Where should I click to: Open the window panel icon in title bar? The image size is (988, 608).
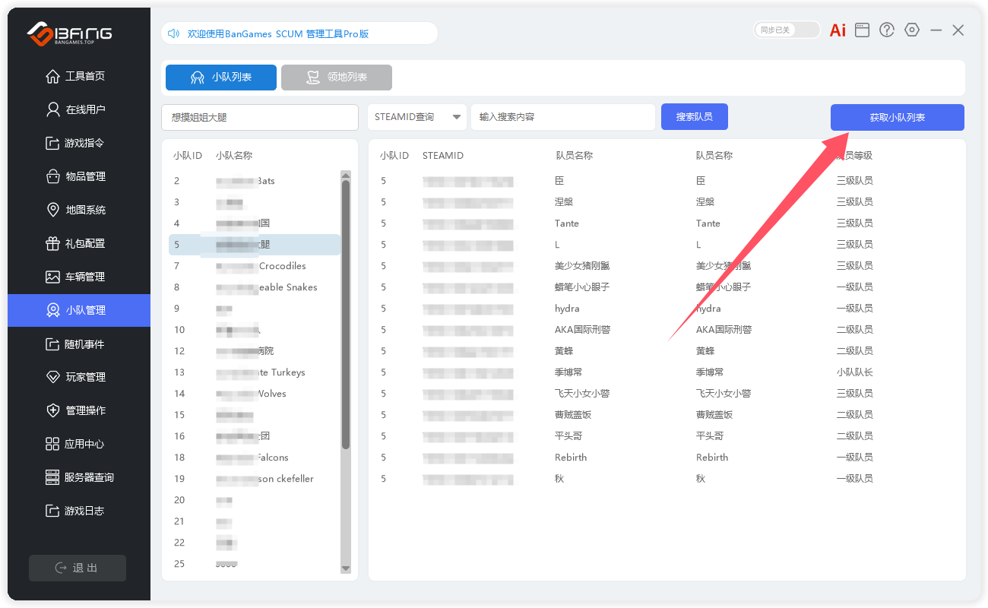(862, 30)
